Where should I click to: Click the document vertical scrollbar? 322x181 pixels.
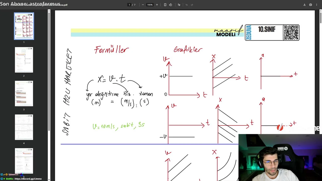pos(320,18)
